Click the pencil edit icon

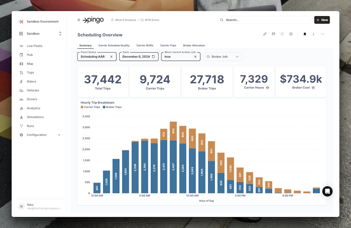coord(265,34)
